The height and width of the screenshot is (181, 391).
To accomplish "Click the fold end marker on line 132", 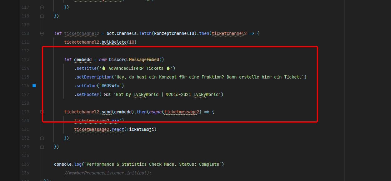I will [42, 138].
